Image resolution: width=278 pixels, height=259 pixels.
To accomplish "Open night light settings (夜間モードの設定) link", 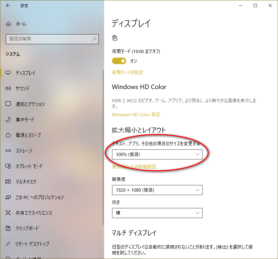I will (x=127, y=73).
